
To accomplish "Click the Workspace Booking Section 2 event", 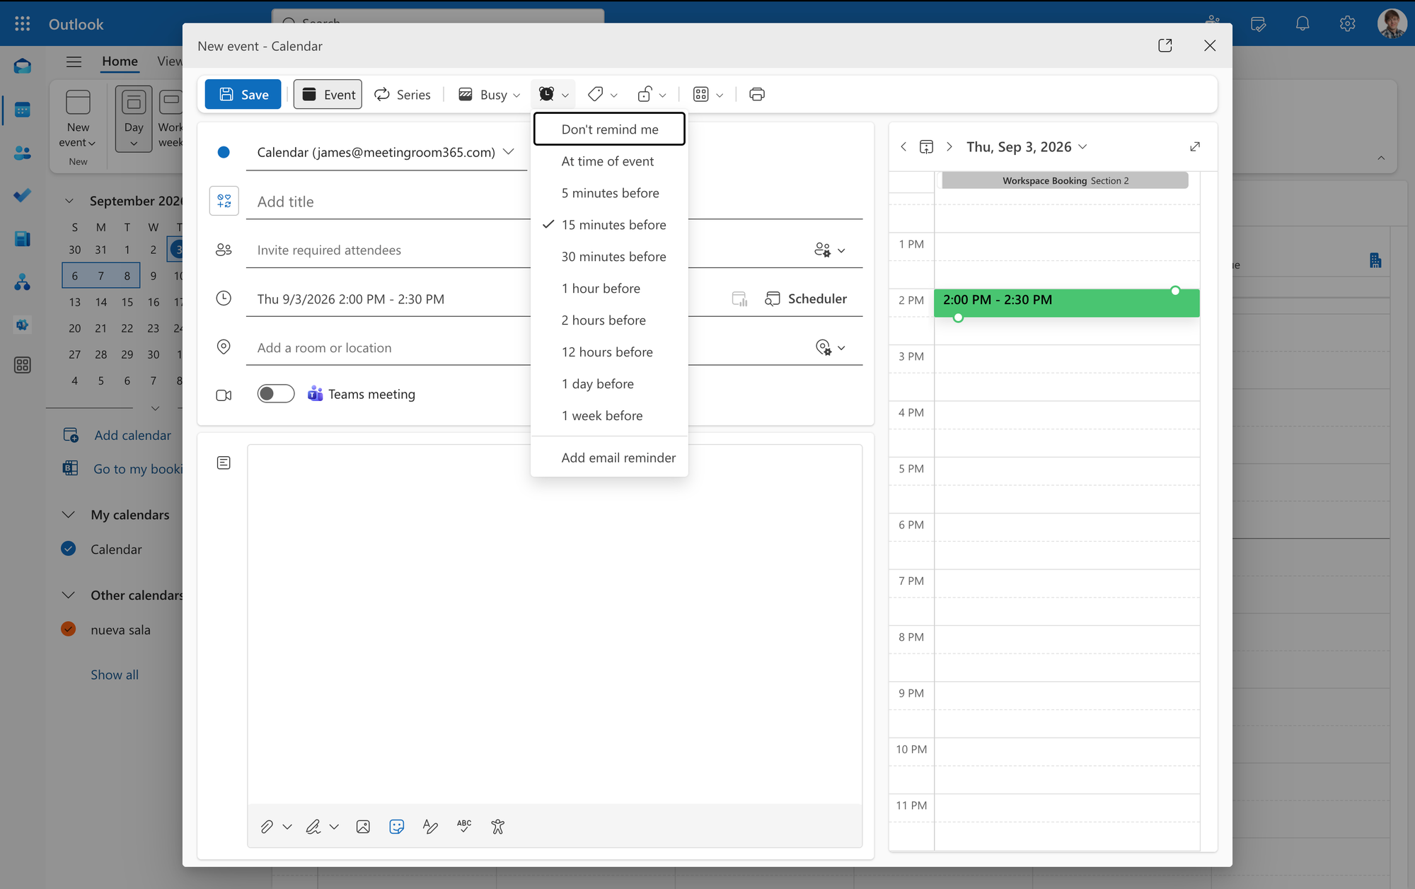I will 1065,180.
